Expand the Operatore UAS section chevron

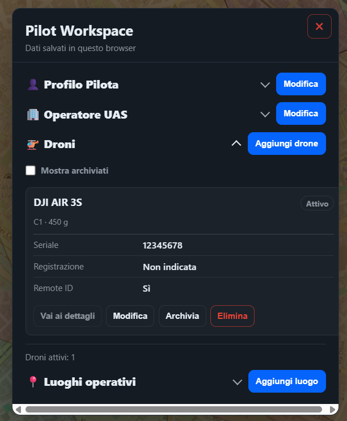click(265, 115)
